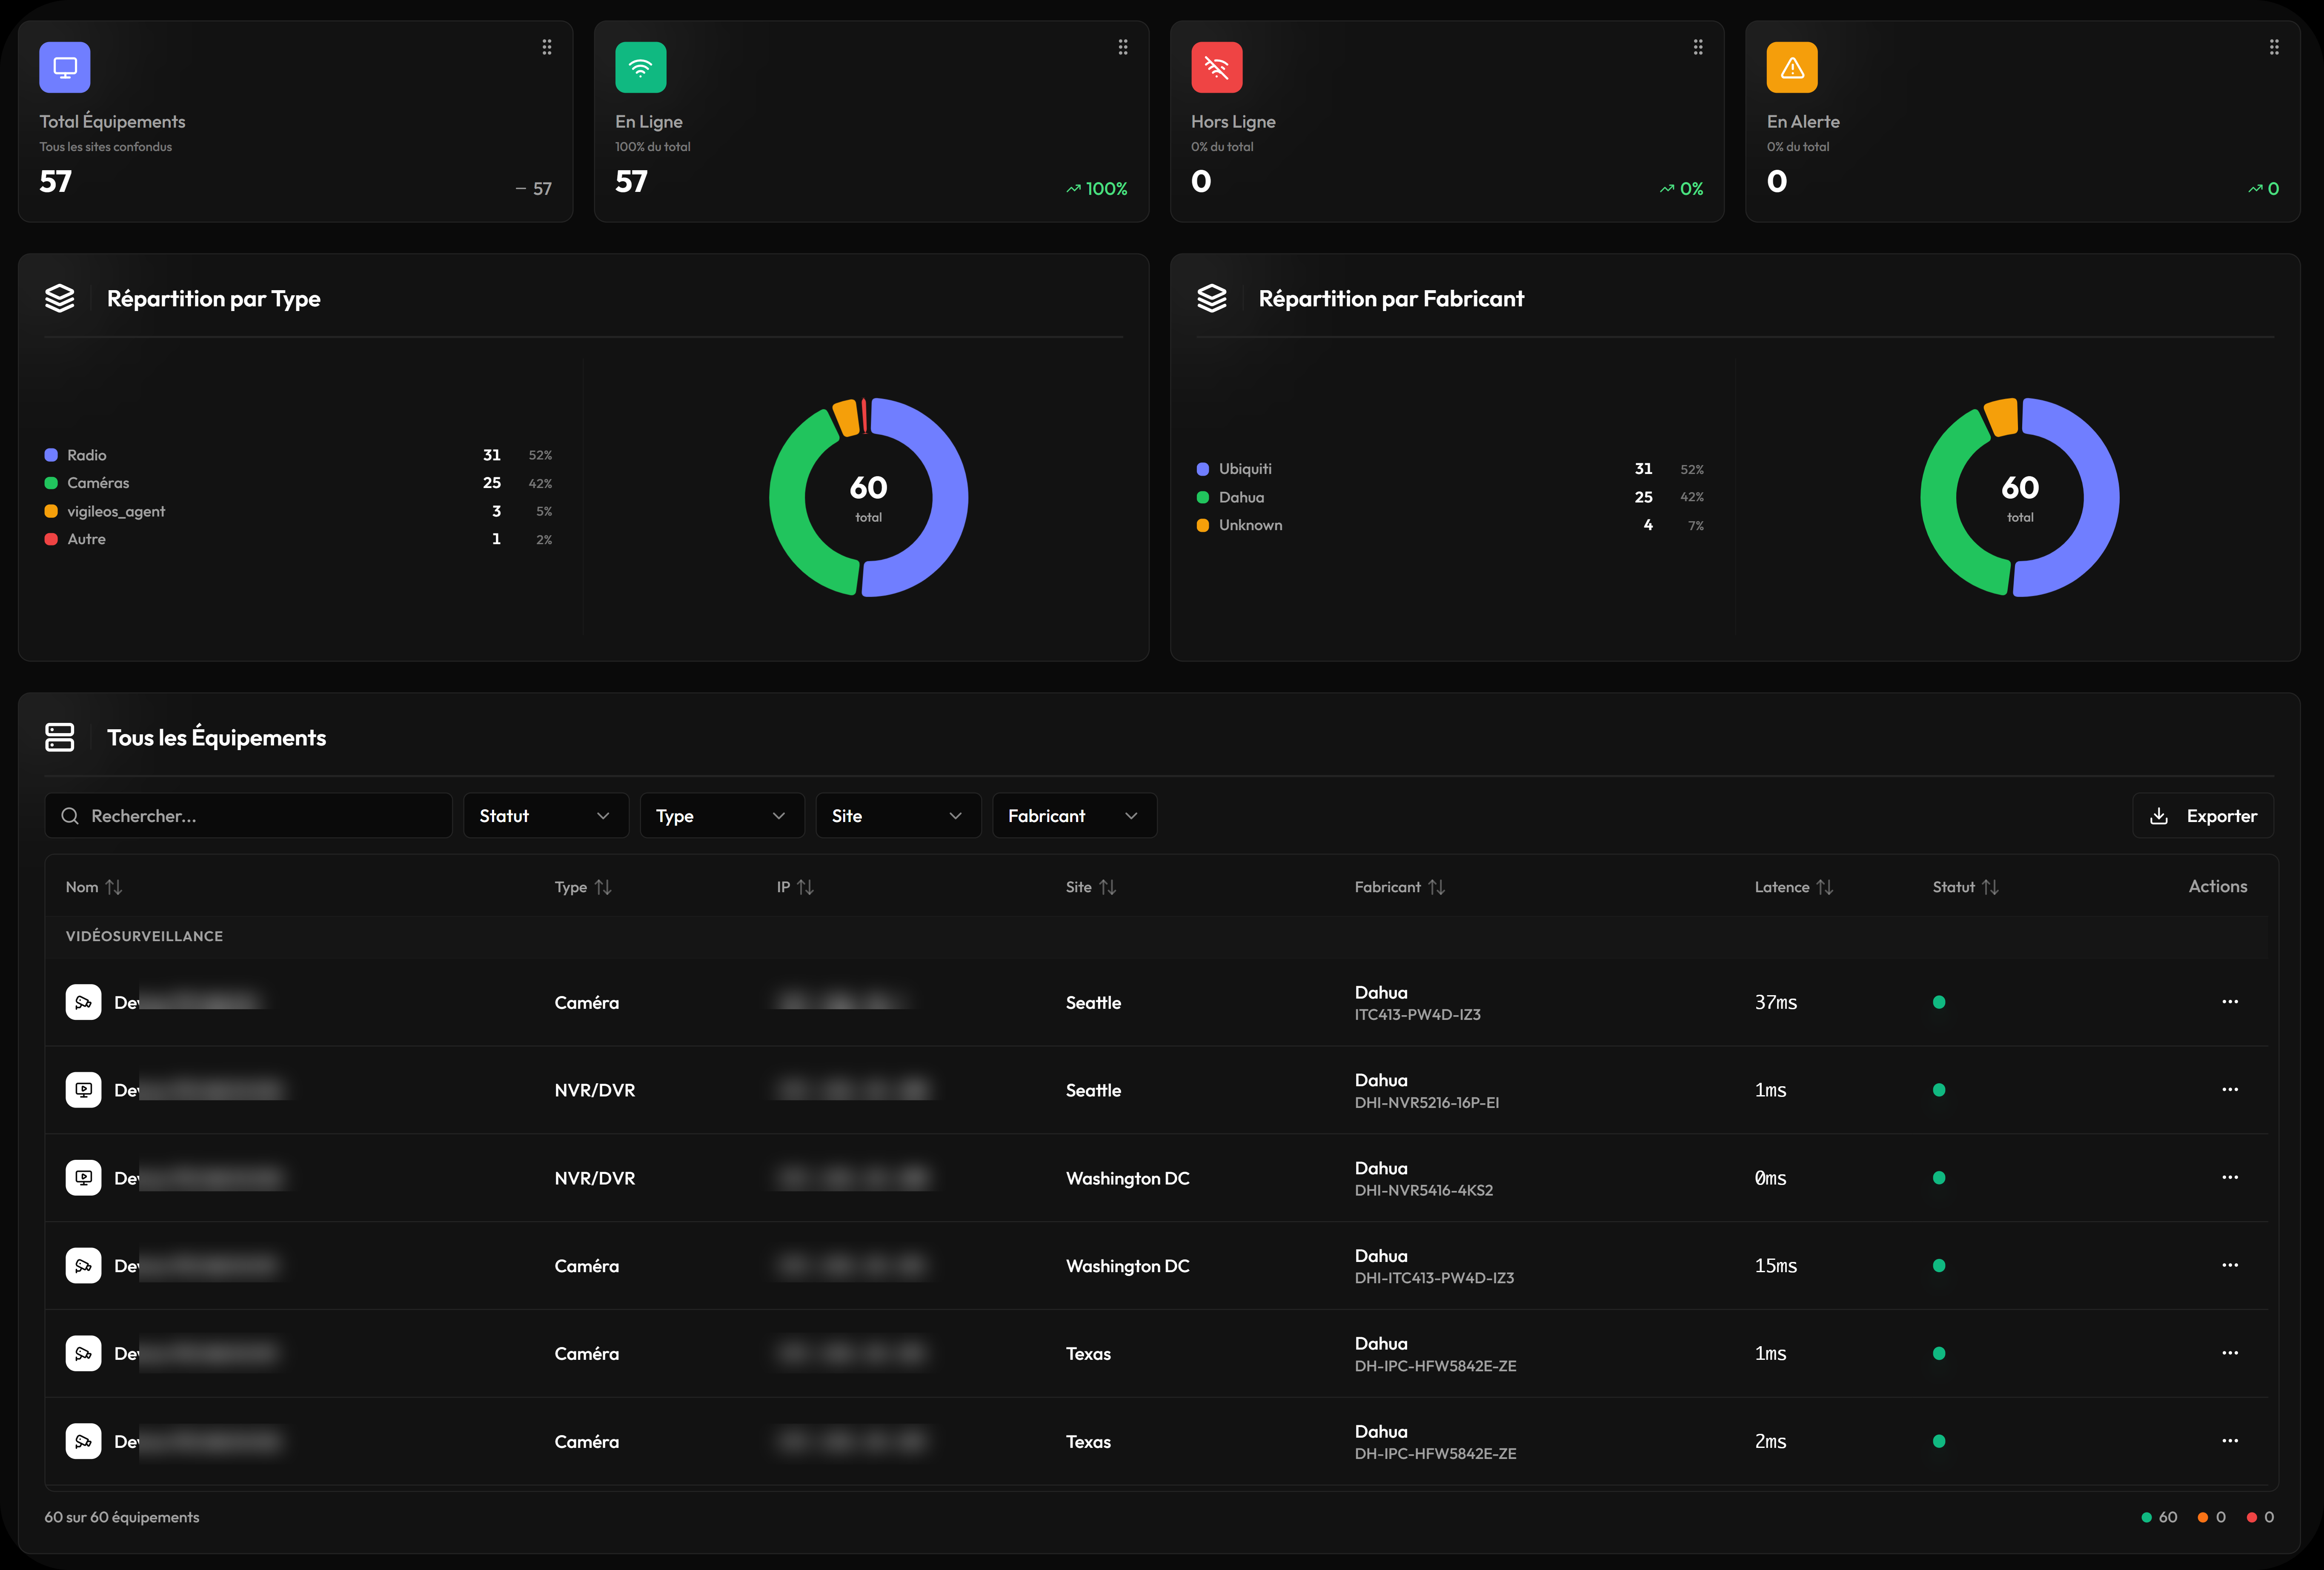The image size is (2324, 1570).
Task: Open actions menu for DHI-ITC413-PW4D-IZ3 row
Action: 2230,1265
